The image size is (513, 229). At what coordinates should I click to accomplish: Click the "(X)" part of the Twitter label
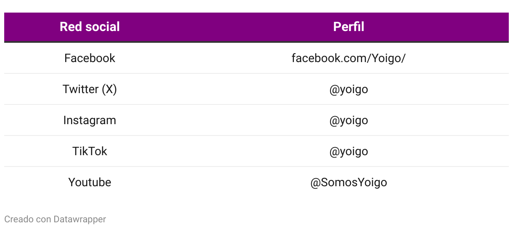(109, 89)
